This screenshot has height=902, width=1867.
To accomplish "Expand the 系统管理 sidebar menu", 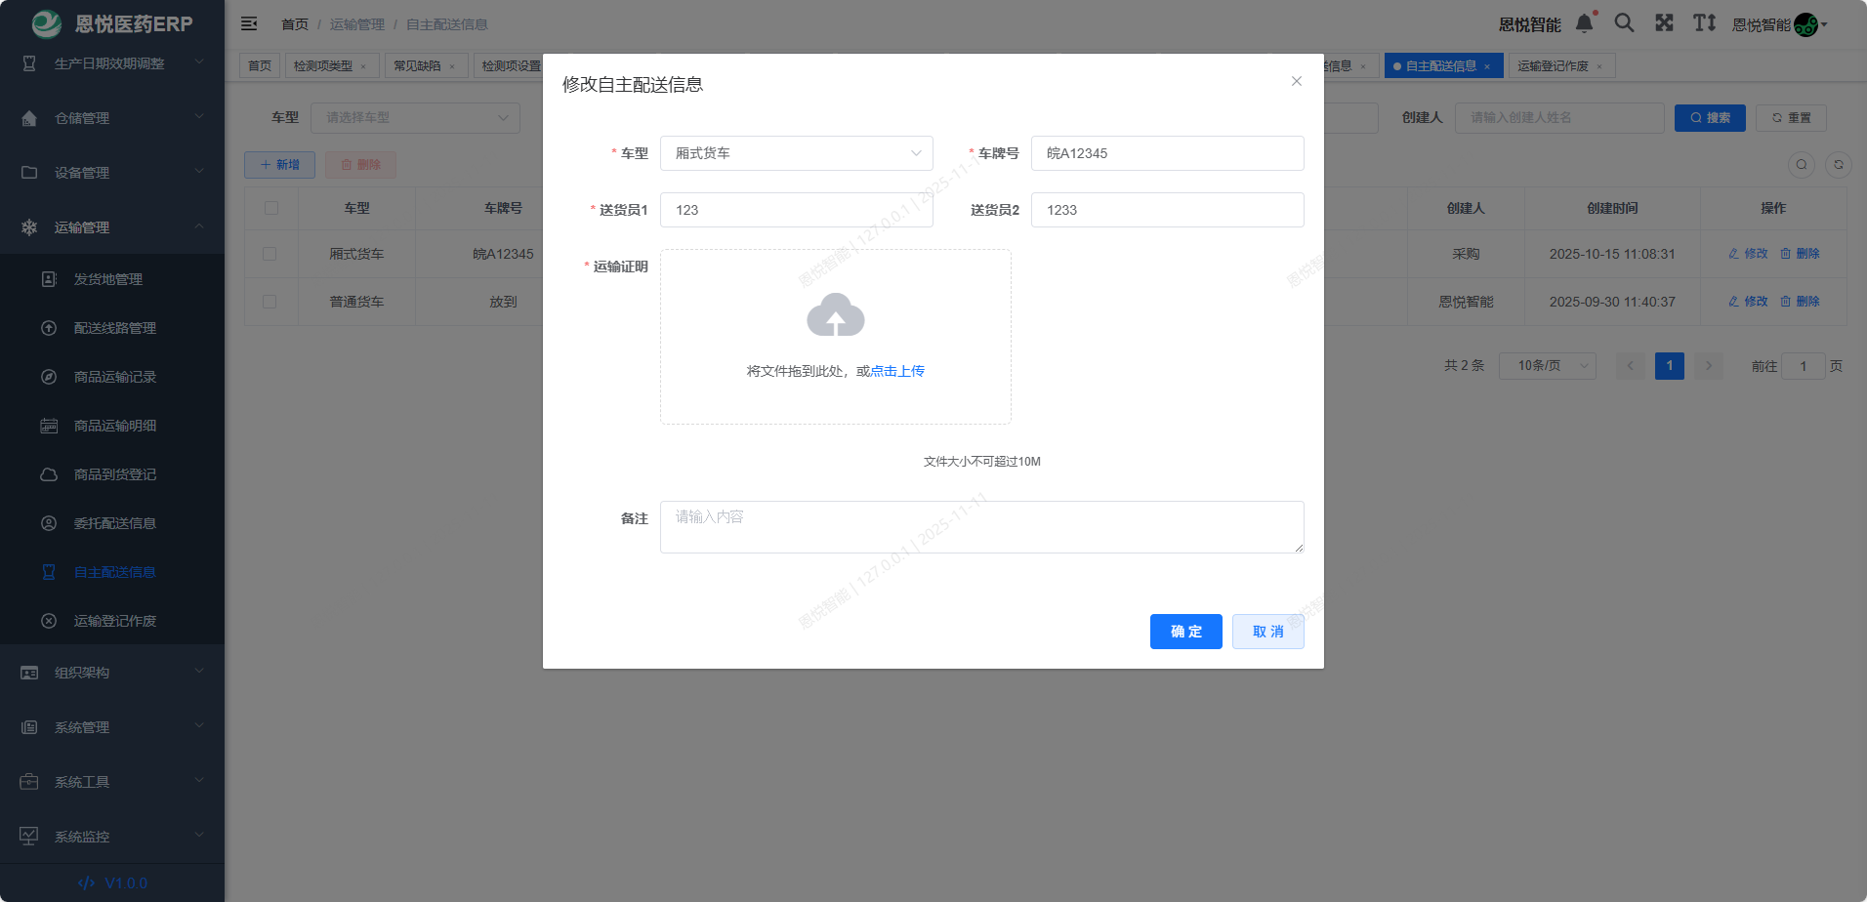I will [110, 726].
